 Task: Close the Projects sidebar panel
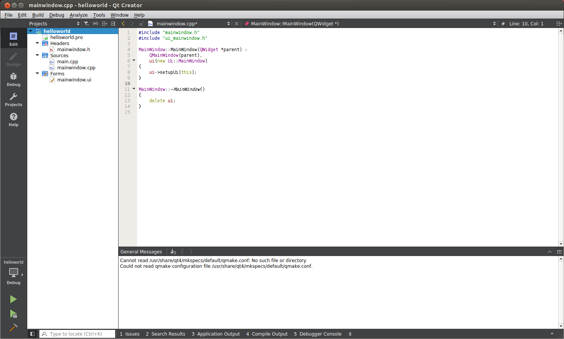pyautogui.click(x=113, y=23)
